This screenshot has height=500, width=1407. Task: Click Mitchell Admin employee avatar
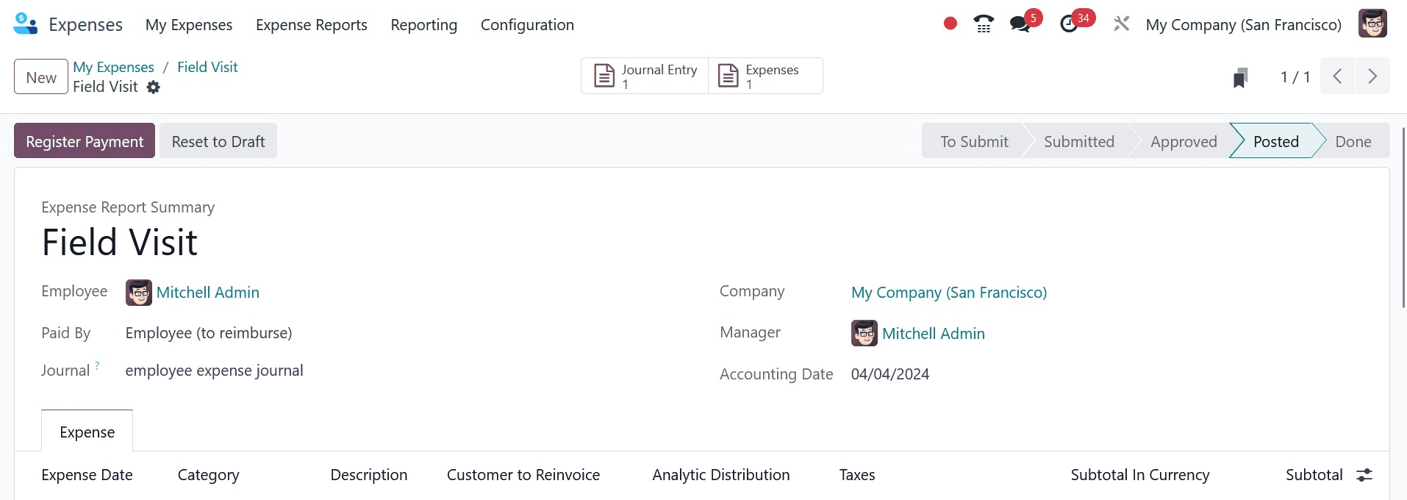(x=139, y=293)
